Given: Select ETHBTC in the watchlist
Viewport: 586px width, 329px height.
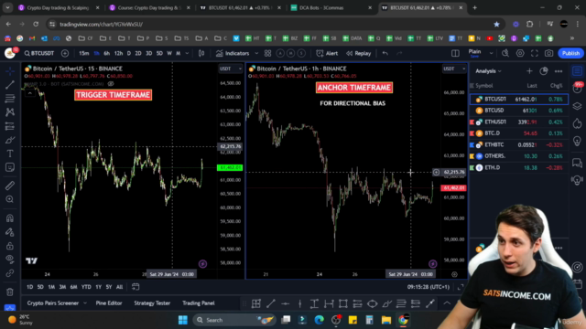Looking at the screenshot, I should [x=519, y=144].
